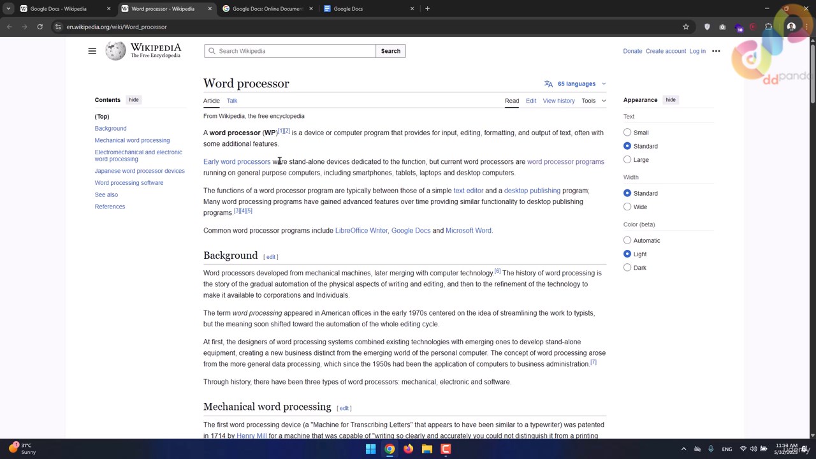Click the shield extension icon in toolbar
This screenshot has height=459, width=816.
coord(707,27)
